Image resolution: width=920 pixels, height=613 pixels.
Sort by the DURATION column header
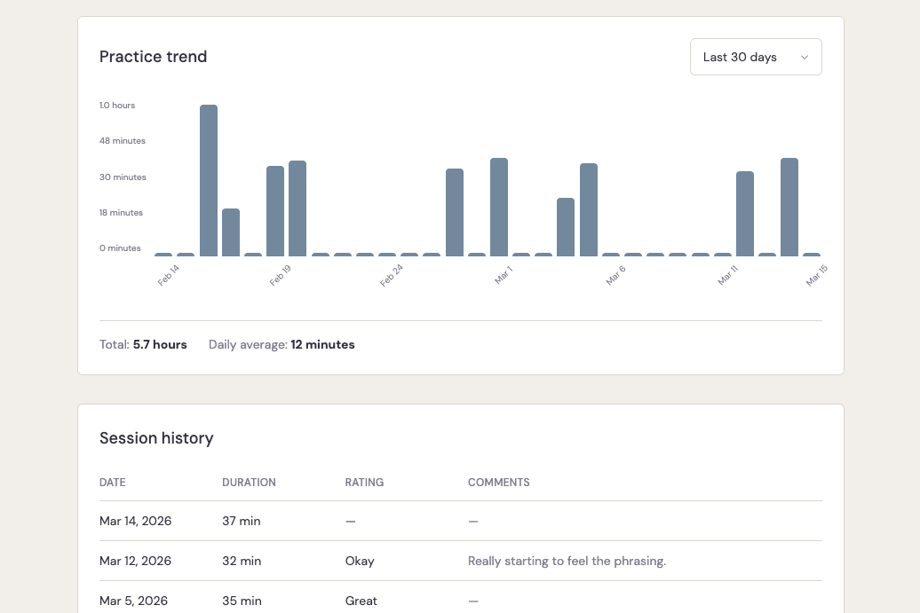pyautogui.click(x=249, y=483)
